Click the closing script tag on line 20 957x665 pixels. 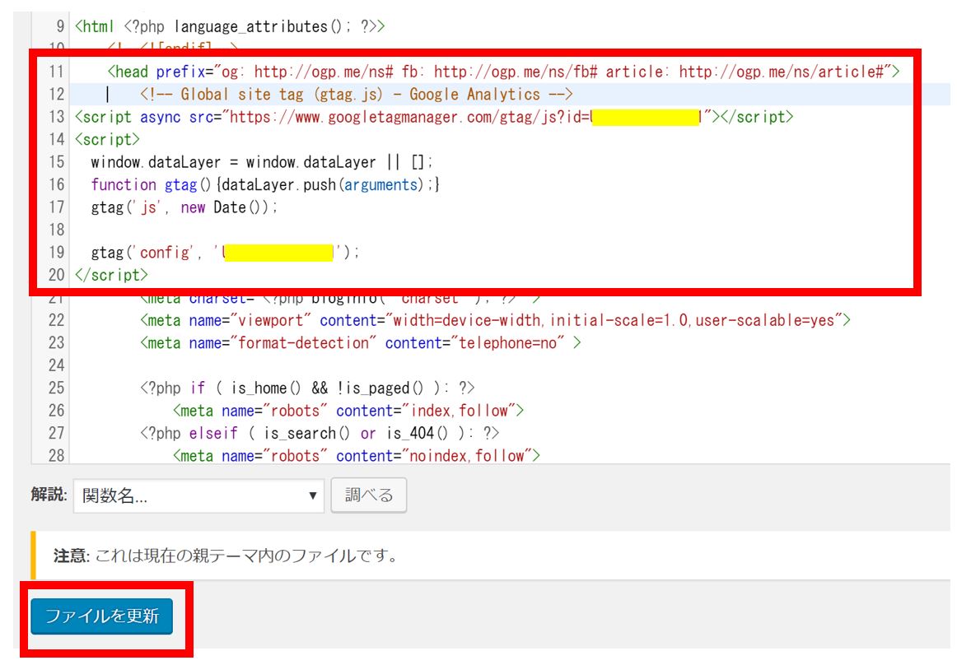[x=111, y=275]
